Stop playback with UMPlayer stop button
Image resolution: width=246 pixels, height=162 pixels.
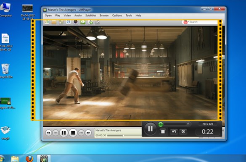coord(73,133)
